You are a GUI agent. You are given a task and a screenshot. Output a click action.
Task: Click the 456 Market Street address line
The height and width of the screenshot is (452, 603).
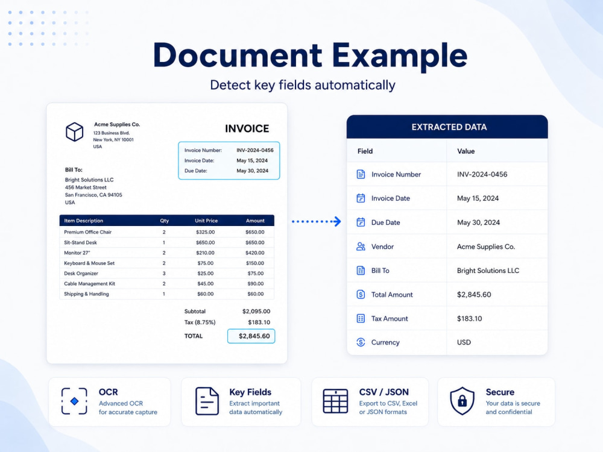point(86,187)
